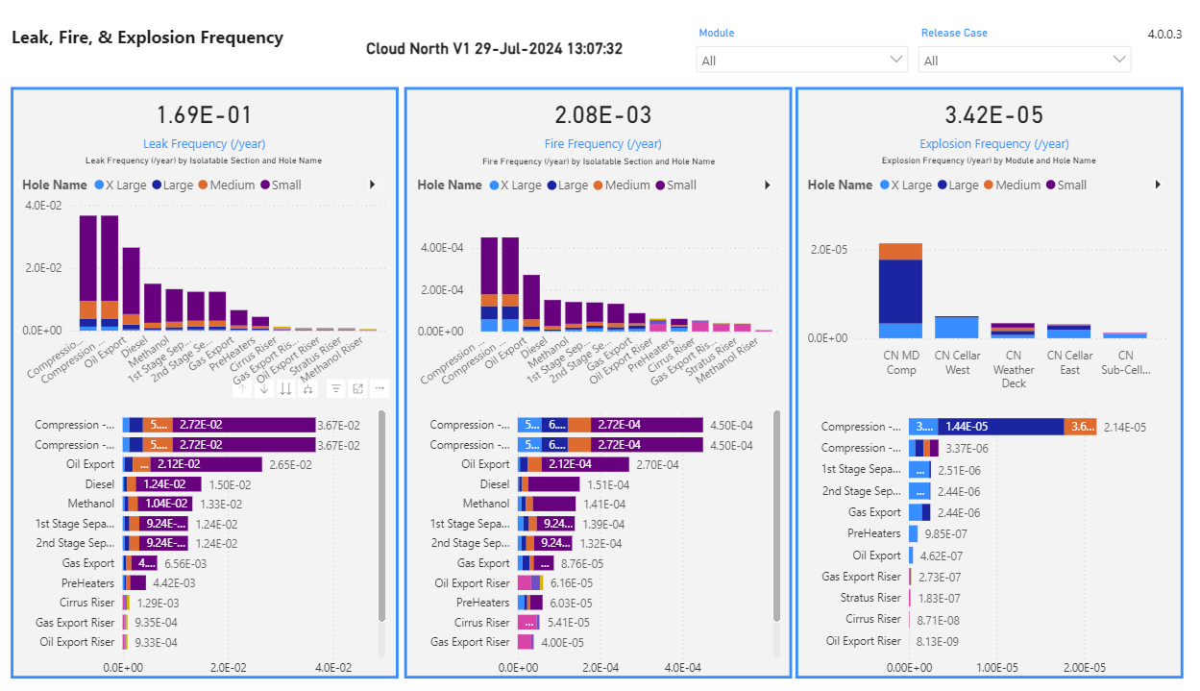The width and height of the screenshot is (1200, 691).
Task: Click the drill up arrow icon
Action: coord(242,388)
